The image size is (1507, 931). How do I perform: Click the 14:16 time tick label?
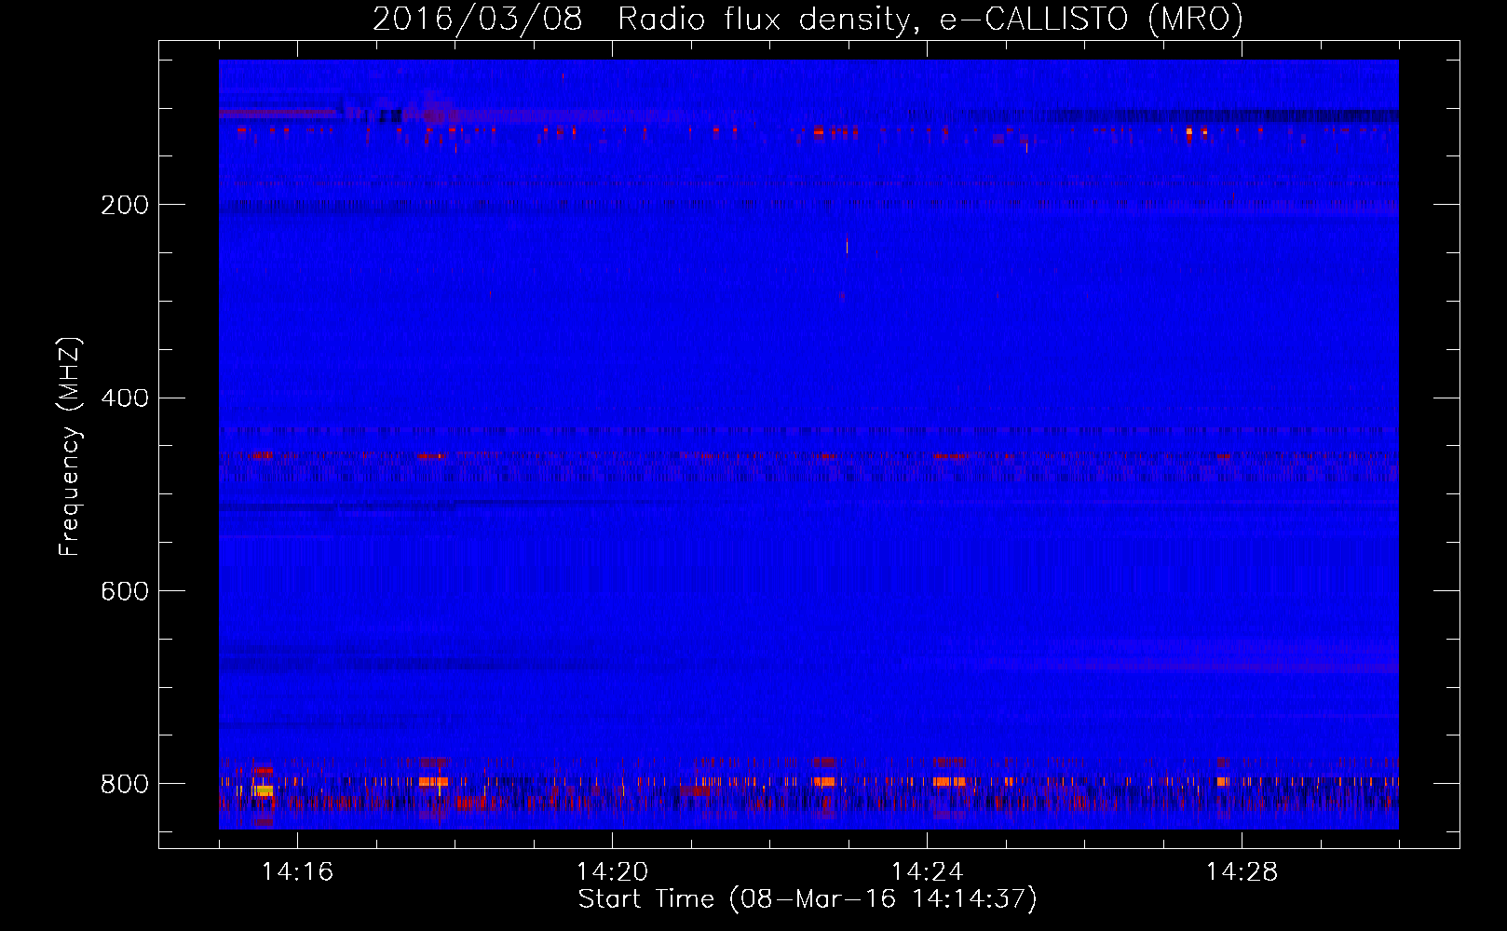pyautogui.click(x=297, y=872)
